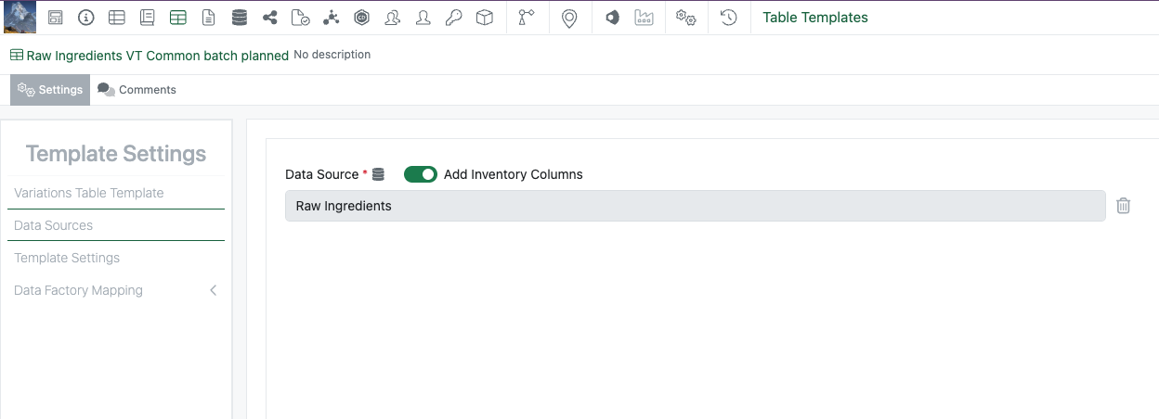Switch to the Comments tab
Image resolution: width=1159 pixels, height=419 pixels.
click(x=137, y=90)
